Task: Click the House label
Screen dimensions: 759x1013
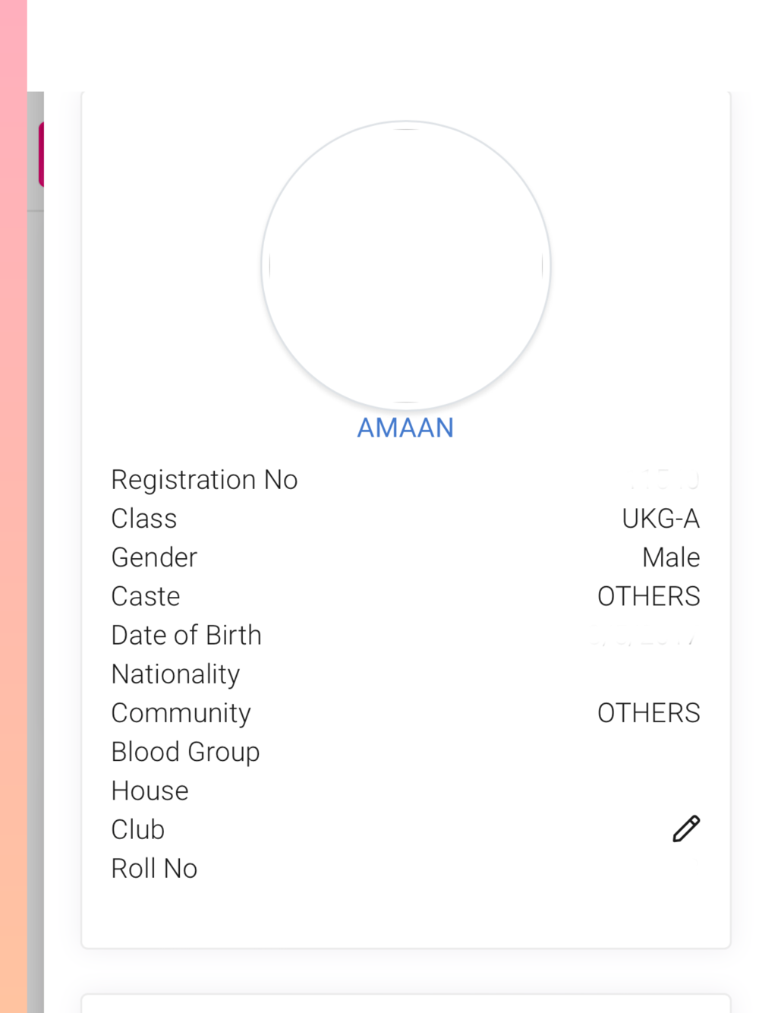Action: [150, 791]
